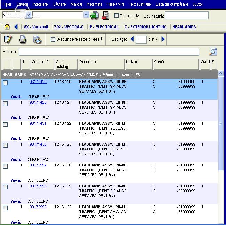Sort by Descriere column header
Image resolution: width=226 pixels, height=225 pixels.
101,64
